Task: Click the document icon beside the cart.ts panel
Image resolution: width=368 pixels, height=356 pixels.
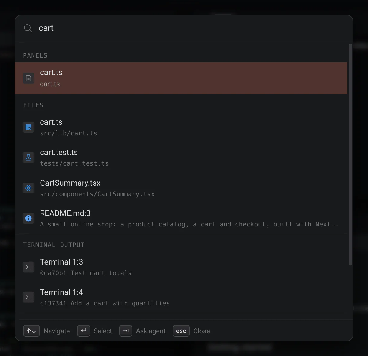Action: point(28,78)
